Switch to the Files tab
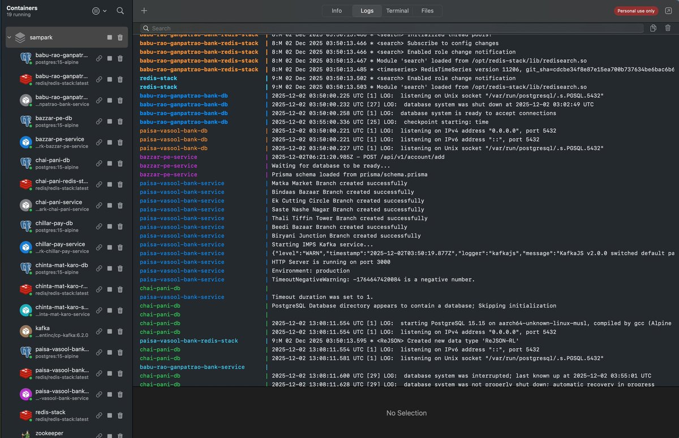 (x=427, y=11)
